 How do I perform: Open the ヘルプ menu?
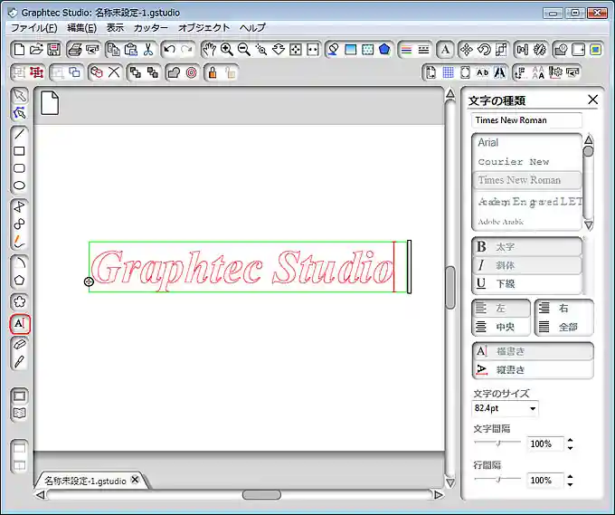pos(252,28)
